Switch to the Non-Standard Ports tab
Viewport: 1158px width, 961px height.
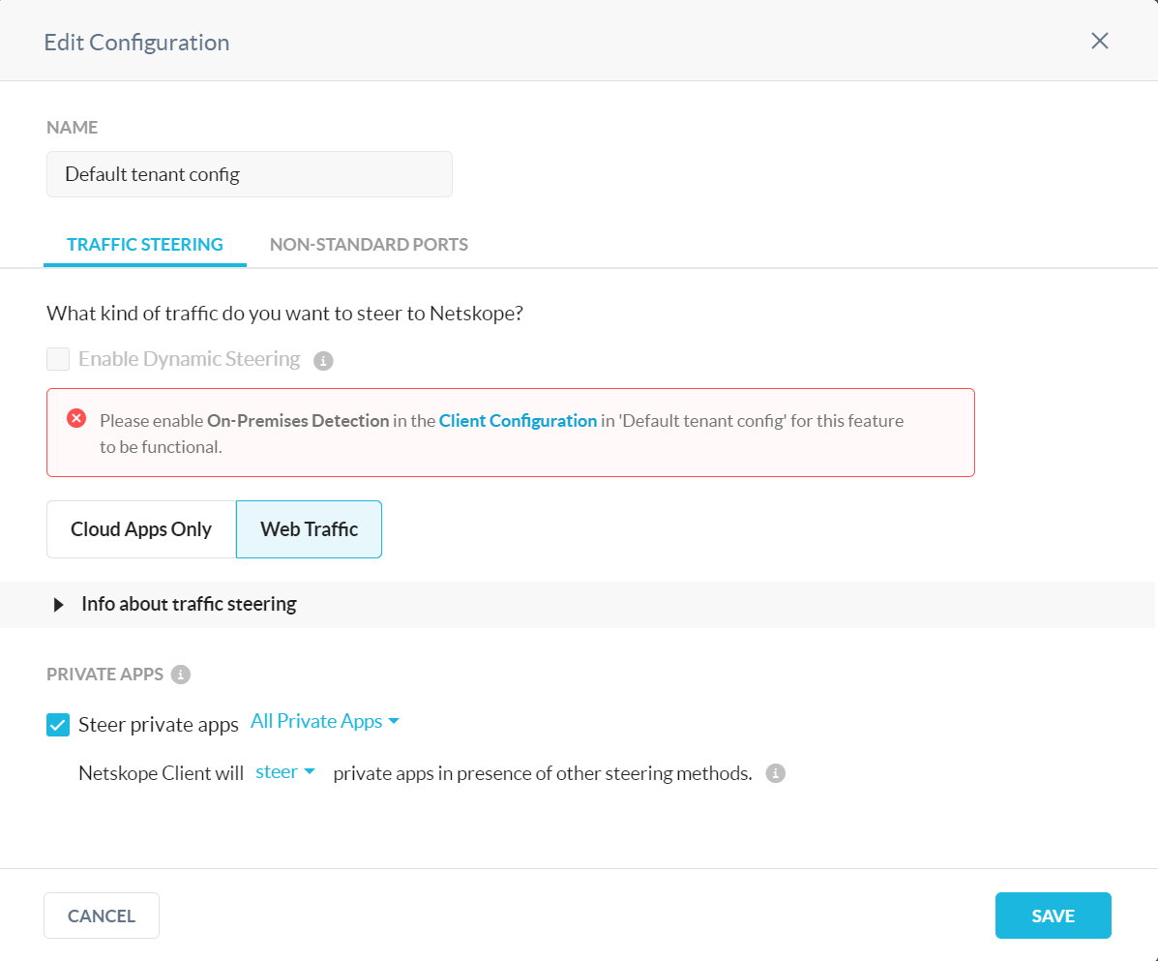(x=369, y=245)
